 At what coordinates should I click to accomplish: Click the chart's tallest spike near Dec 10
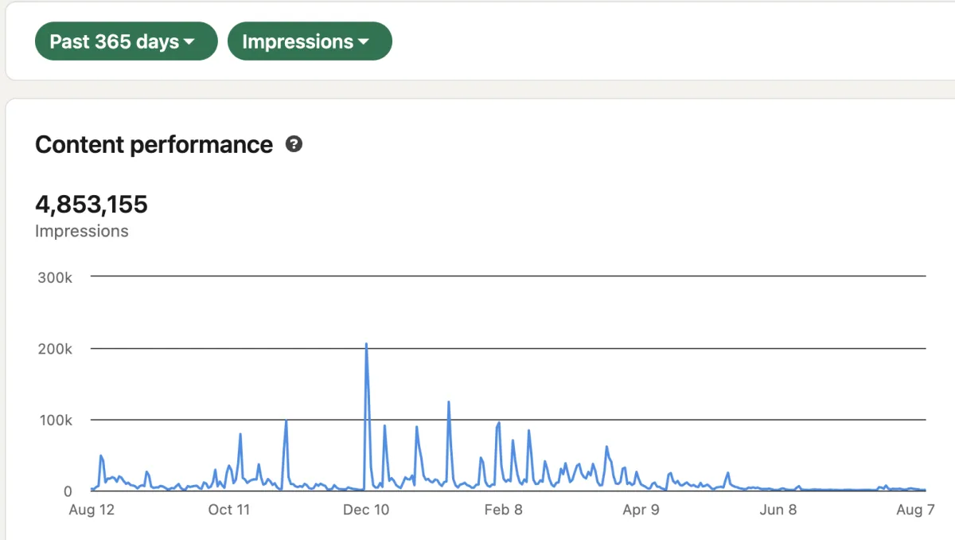(x=366, y=345)
